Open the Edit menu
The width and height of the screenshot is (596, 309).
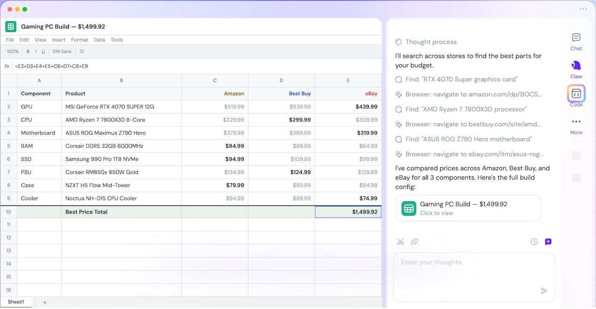(24, 40)
